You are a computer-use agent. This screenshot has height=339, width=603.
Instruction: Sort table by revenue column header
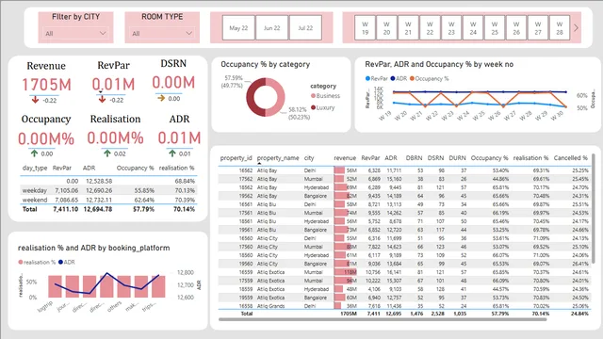[345, 158]
